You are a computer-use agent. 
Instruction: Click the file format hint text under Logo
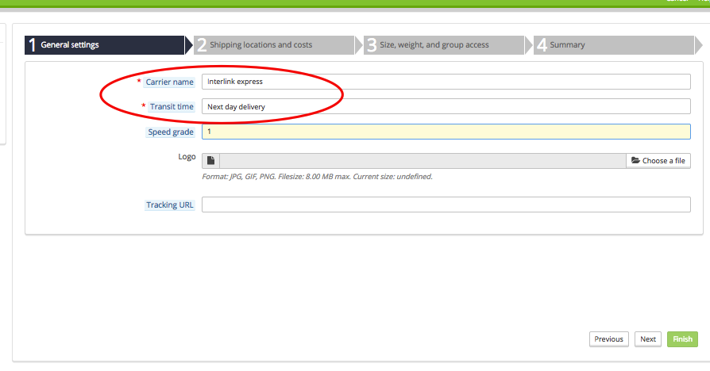(317, 177)
